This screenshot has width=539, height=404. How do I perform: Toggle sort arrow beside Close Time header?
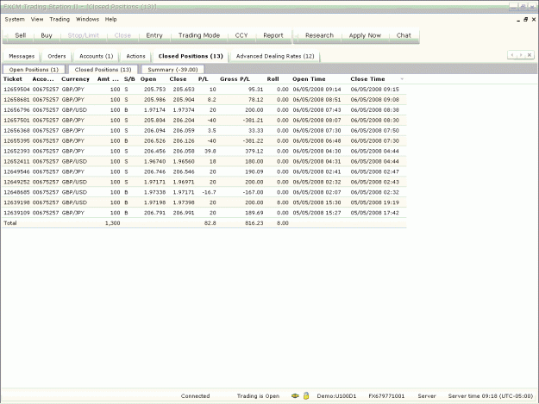click(x=402, y=79)
